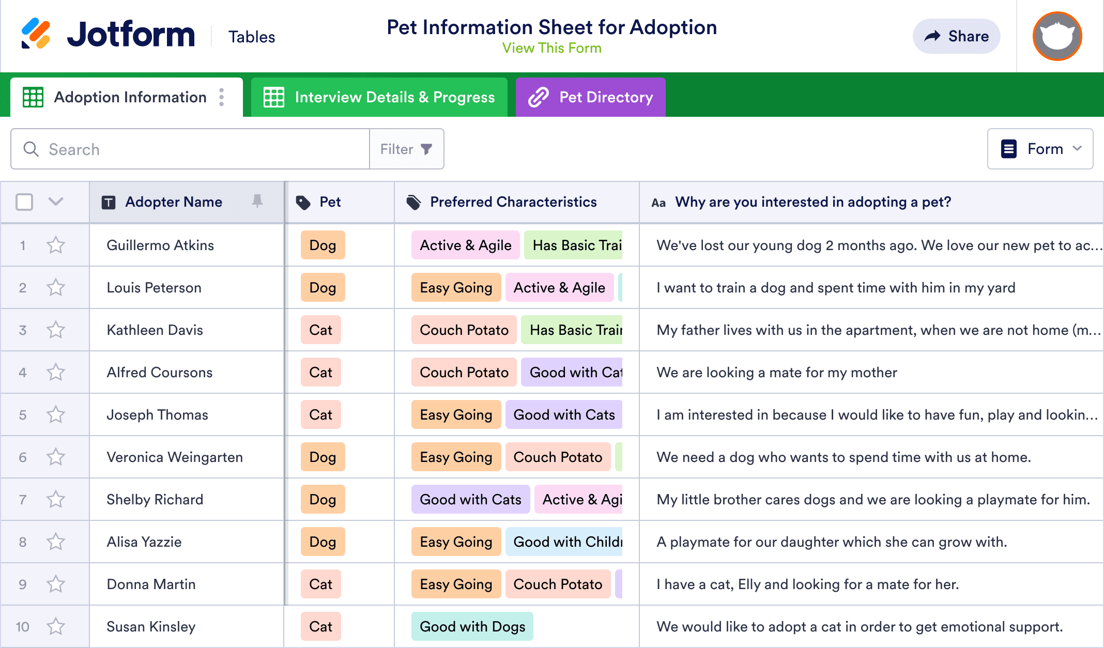Open Adoption Information tab options (three dots)
This screenshot has width=1104, height=648.
[222, 97]
